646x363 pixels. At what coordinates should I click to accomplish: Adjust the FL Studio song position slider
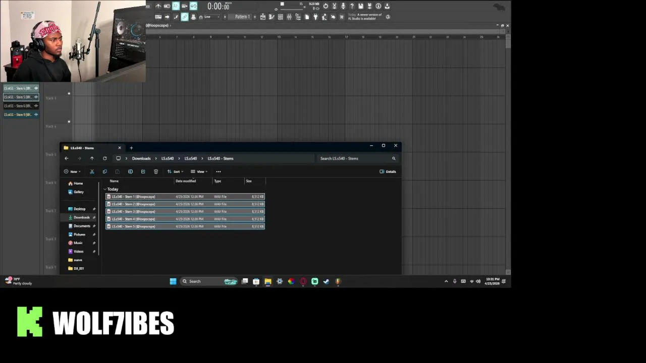[x=291, y=9]
